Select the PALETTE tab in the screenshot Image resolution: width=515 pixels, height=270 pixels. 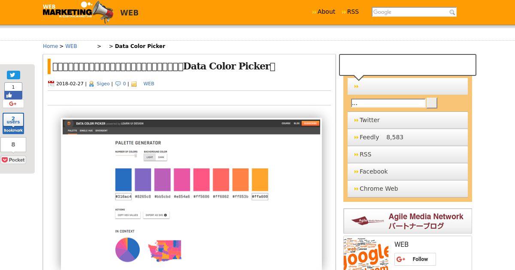pos(72,130)
